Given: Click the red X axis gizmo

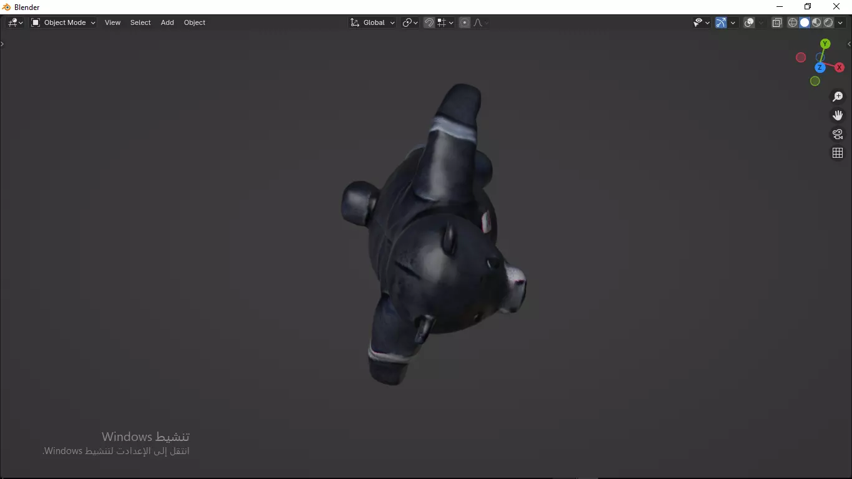Looking at the screenshot, I should (840, 67).
